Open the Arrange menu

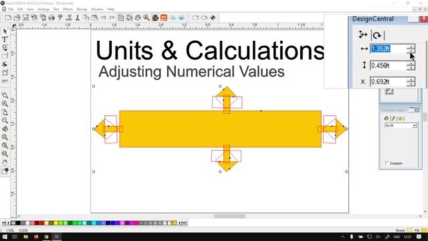(x=43, y=9)
